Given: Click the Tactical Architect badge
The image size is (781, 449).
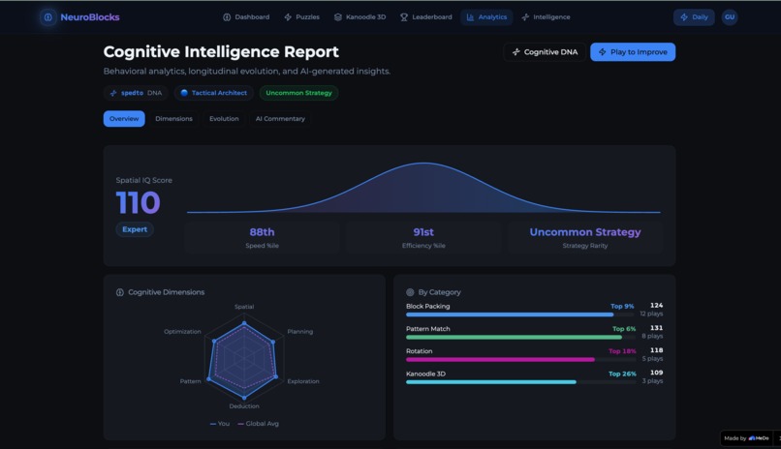Looking at the screenshot, I should click(x=214, y=93).
